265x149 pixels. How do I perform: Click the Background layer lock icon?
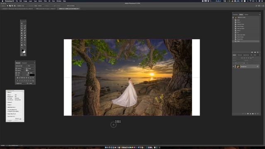258,66
